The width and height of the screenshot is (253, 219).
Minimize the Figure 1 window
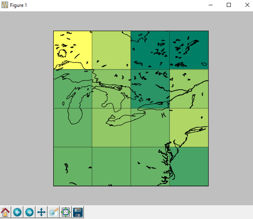(211, 5)
